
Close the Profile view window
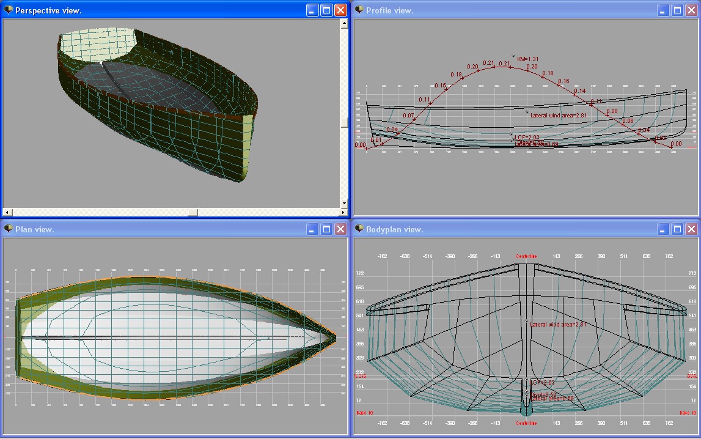(x=692, y=10)
